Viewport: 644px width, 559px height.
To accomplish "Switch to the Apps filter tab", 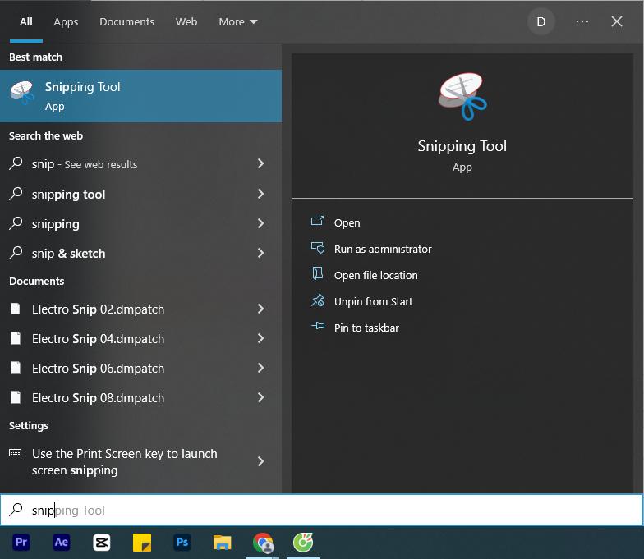I will (66, 21).
